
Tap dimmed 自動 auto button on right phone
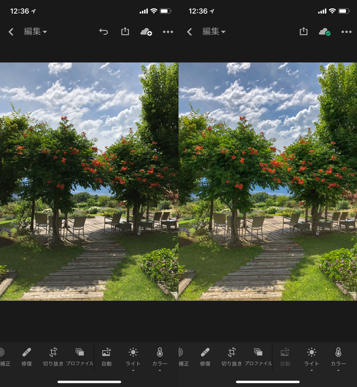(285, 357)
